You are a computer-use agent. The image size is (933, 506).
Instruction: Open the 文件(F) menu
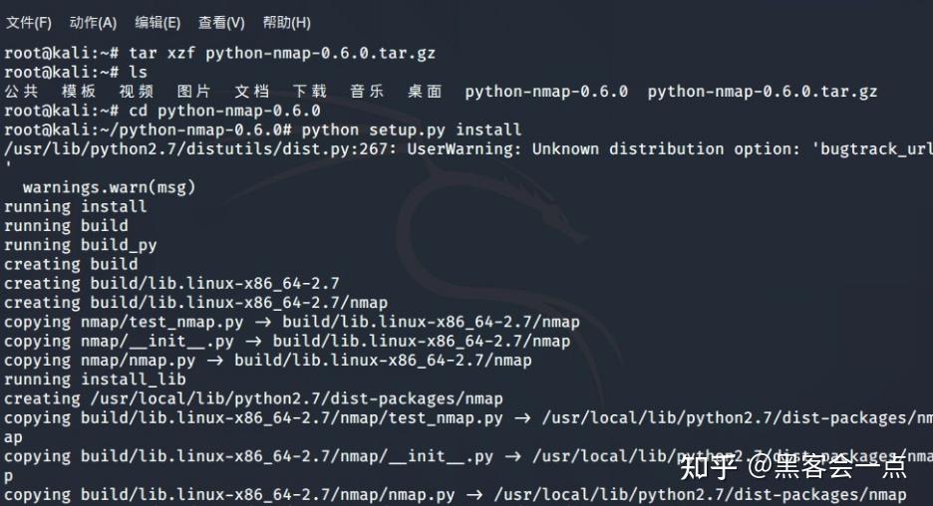tap(29, 23)
